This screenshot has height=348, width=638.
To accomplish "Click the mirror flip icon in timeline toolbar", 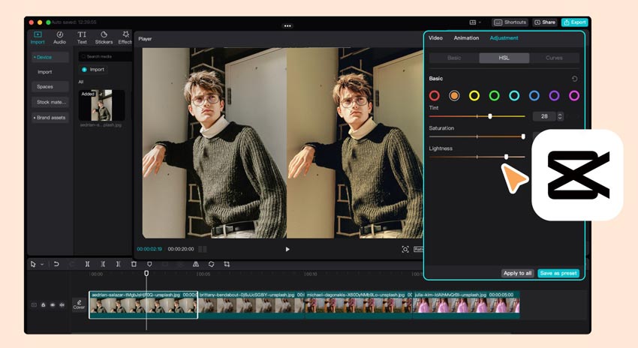I will [x=196, y=264].
